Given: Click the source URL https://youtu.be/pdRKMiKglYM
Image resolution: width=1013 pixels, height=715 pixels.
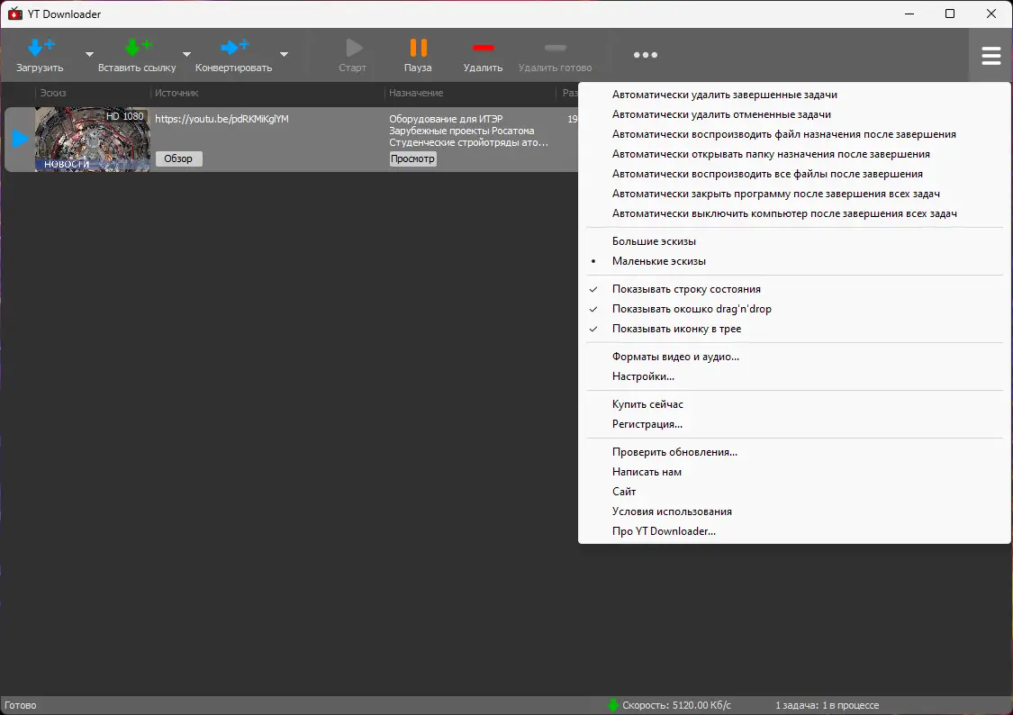Looking at the screenshot, I should (222, 119).
